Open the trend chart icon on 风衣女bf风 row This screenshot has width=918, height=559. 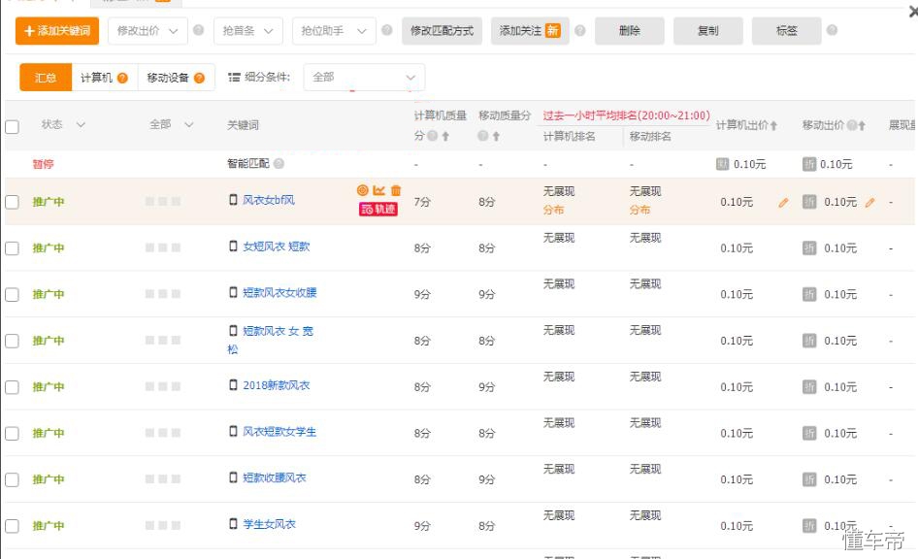[x=378, y=191]
